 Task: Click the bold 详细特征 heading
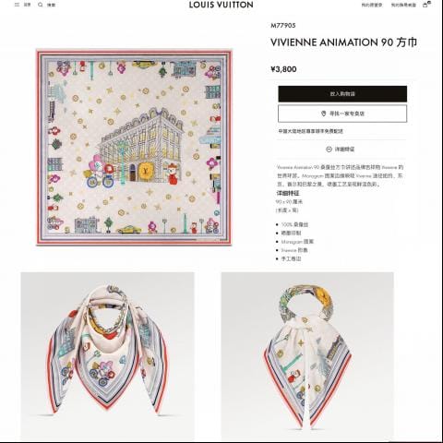288,193
